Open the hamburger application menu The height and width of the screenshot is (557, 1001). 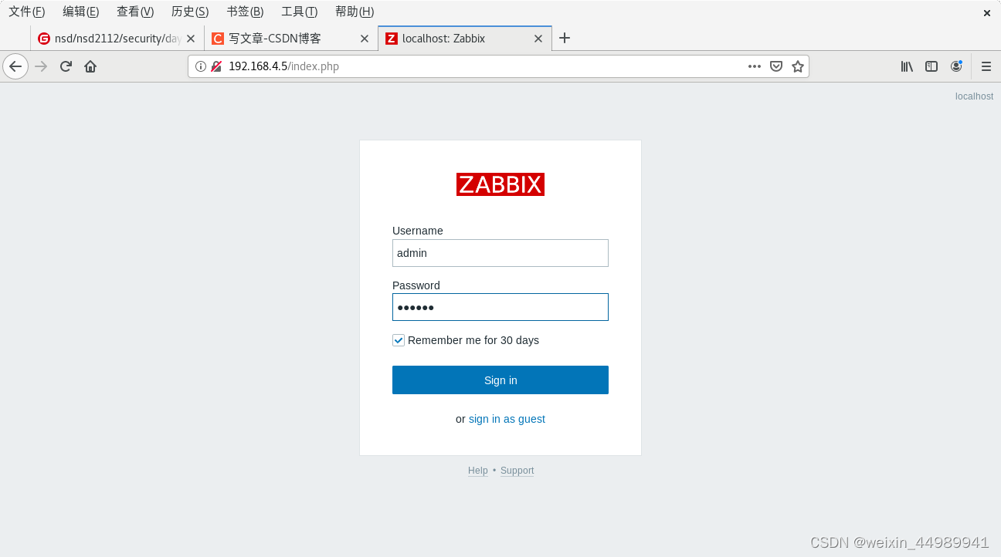pyautogui.click(x=986, y=66)
